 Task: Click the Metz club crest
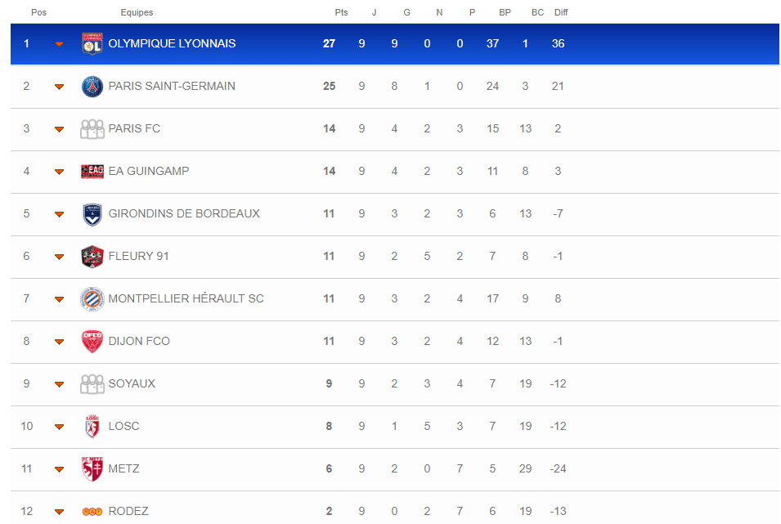click(x=92, y=468)
